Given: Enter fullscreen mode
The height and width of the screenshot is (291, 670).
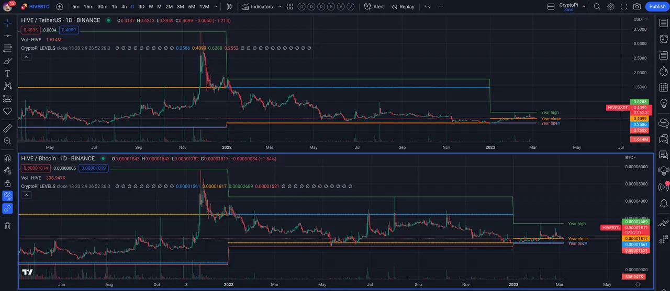Looking at the screenshot, I should click(624, 7).
